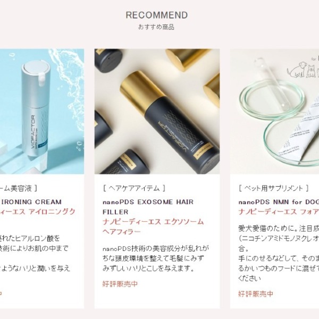Click the RECOMMEND section heading

(x=157, y=15)
